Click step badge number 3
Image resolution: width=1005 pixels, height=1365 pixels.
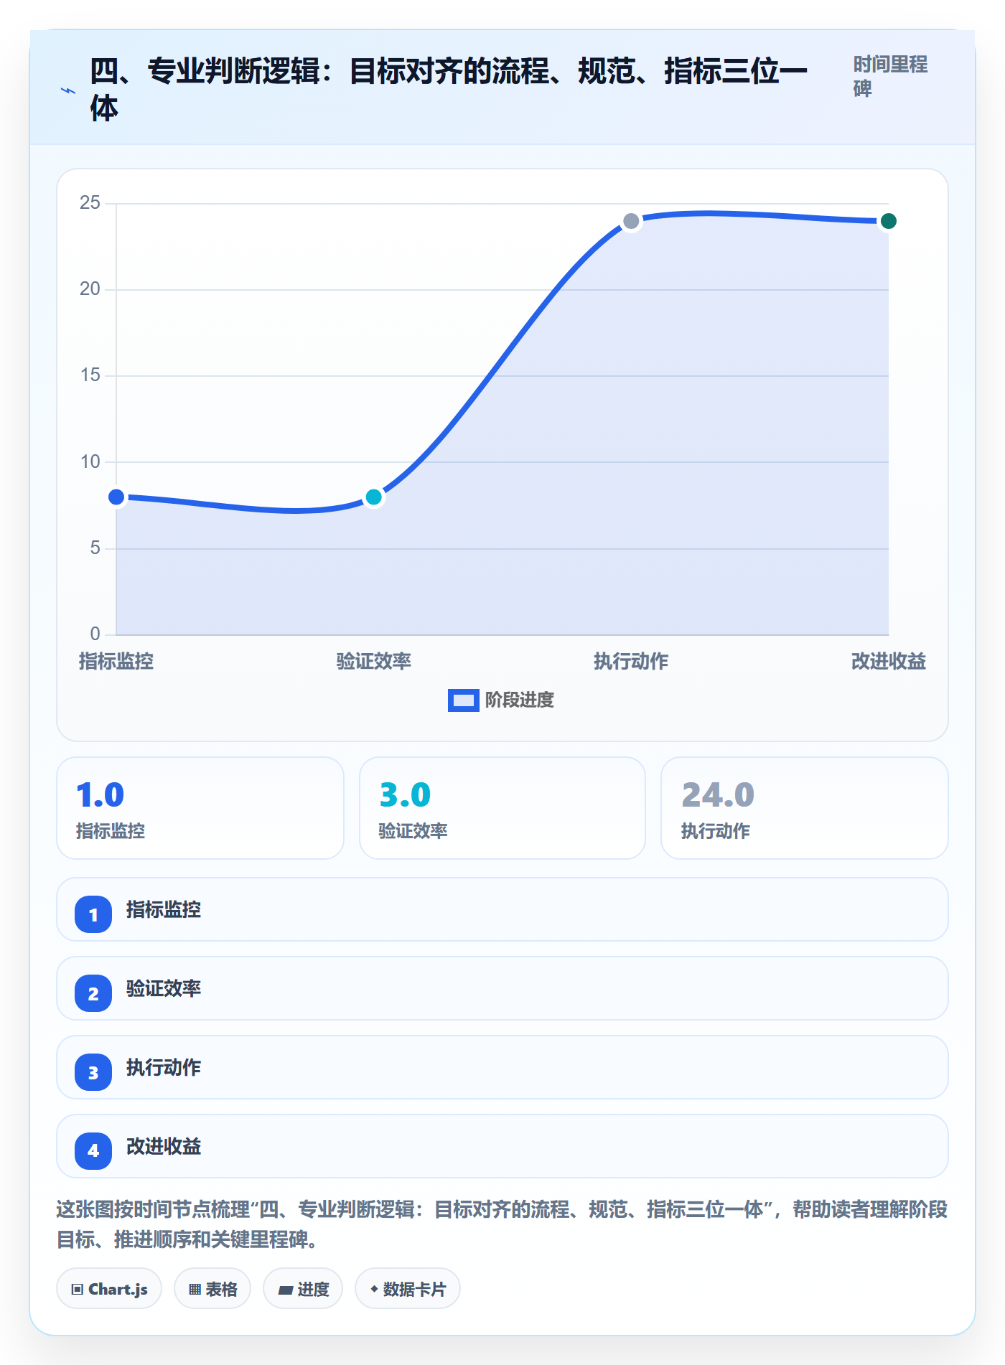tap(93, 1072)
